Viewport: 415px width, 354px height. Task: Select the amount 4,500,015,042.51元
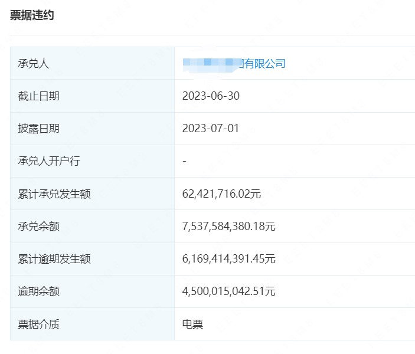coord(229,291)
